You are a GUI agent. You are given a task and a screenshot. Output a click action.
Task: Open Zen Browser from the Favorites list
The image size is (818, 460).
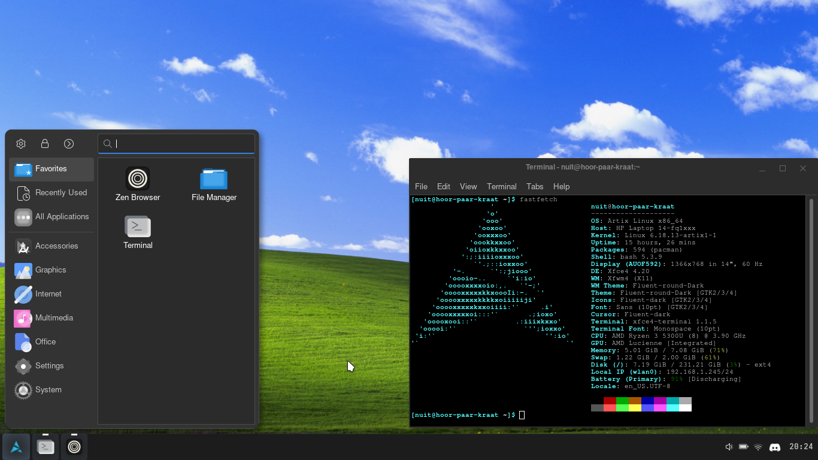click(x=138, y=184)
